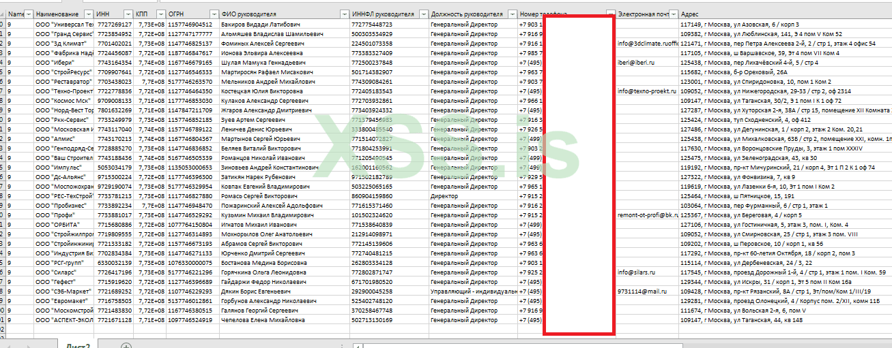This screenshot has height=348, width=892.
Task: Select cell ООО "Пробизнес"
Action: [65, 205]
